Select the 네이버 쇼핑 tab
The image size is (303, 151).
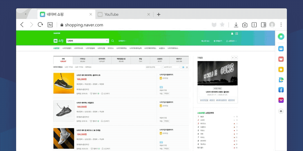66,14
